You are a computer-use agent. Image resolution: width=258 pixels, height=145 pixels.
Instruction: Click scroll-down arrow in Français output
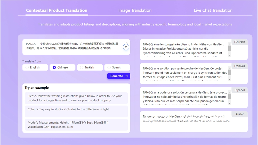coord(229,79)
